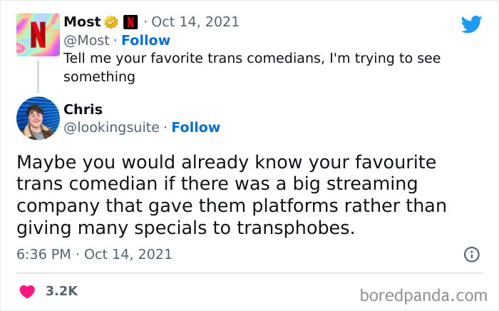Follow the @lookingsuite account
This screenshot has height=311, width=499.
tap(195, 127)
